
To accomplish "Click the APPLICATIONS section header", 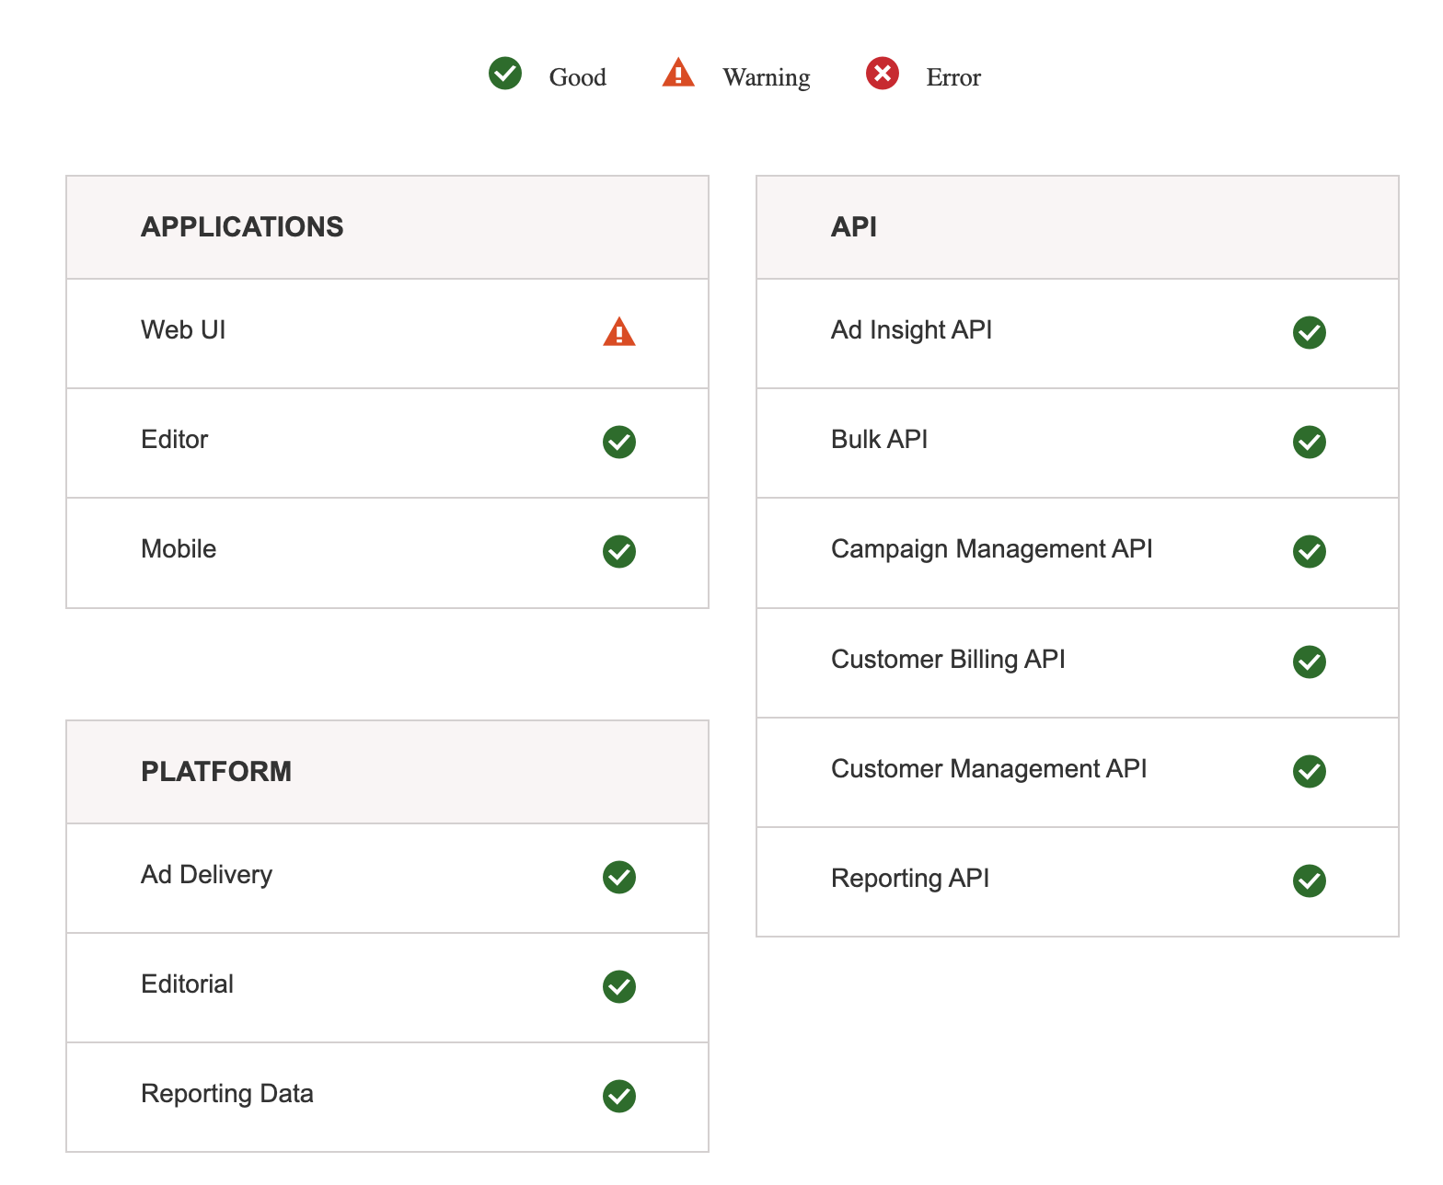I will tap(242, 227).
